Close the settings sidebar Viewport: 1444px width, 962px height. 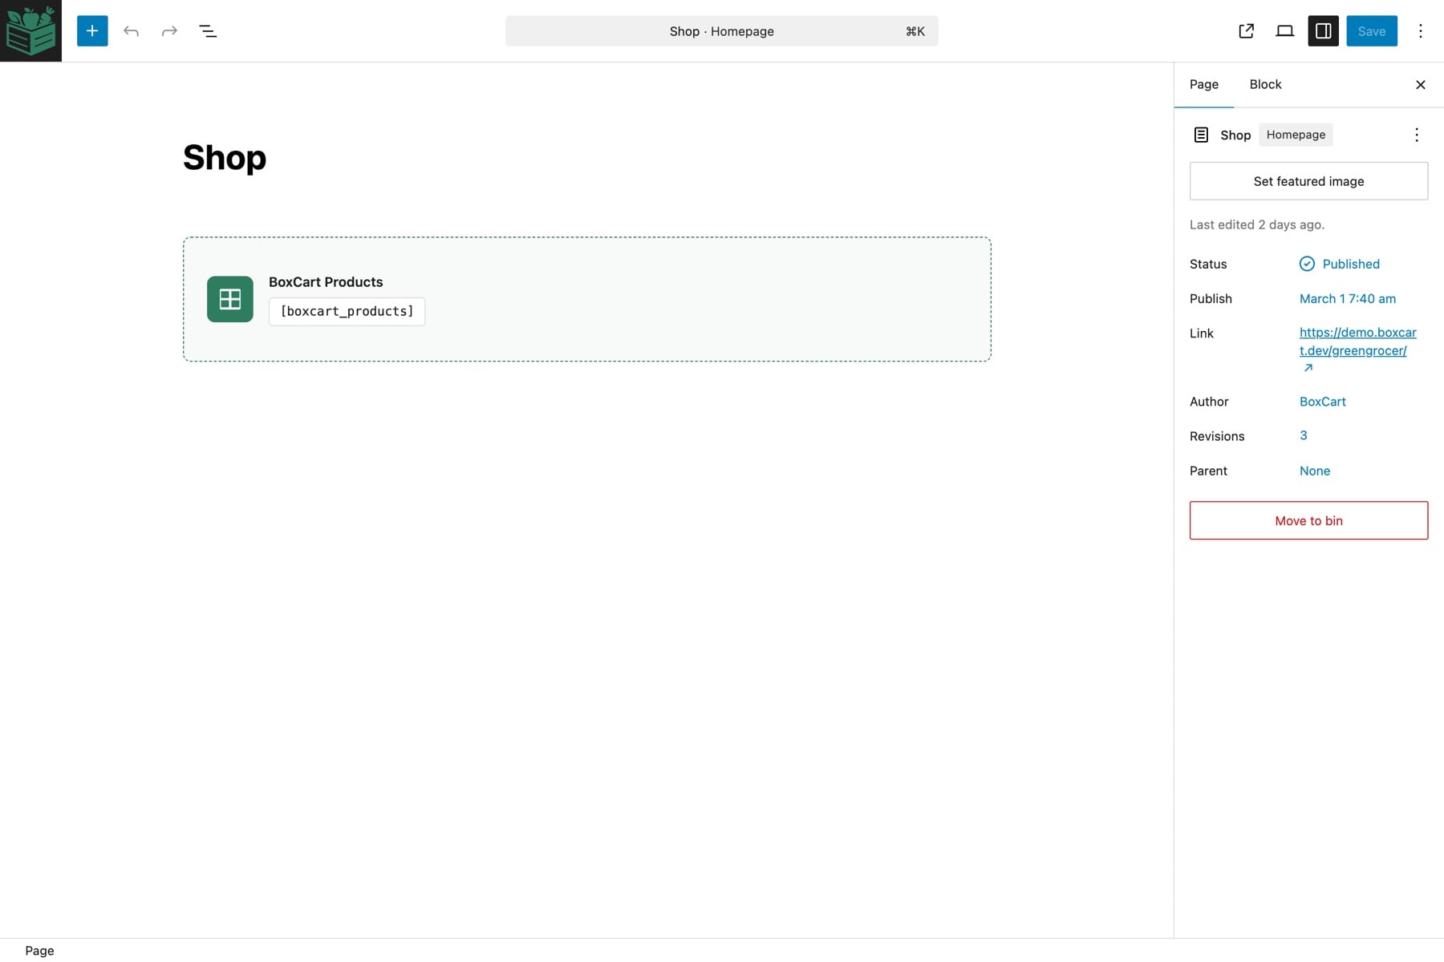pyautogui.click(x=1420, y=84)
